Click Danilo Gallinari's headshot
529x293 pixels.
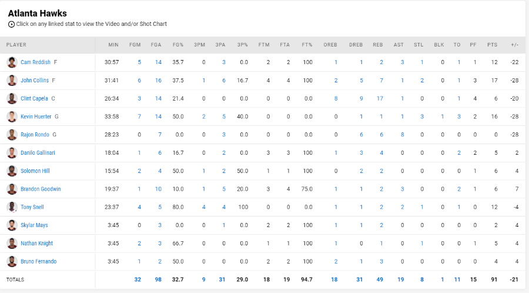point(12,152)
